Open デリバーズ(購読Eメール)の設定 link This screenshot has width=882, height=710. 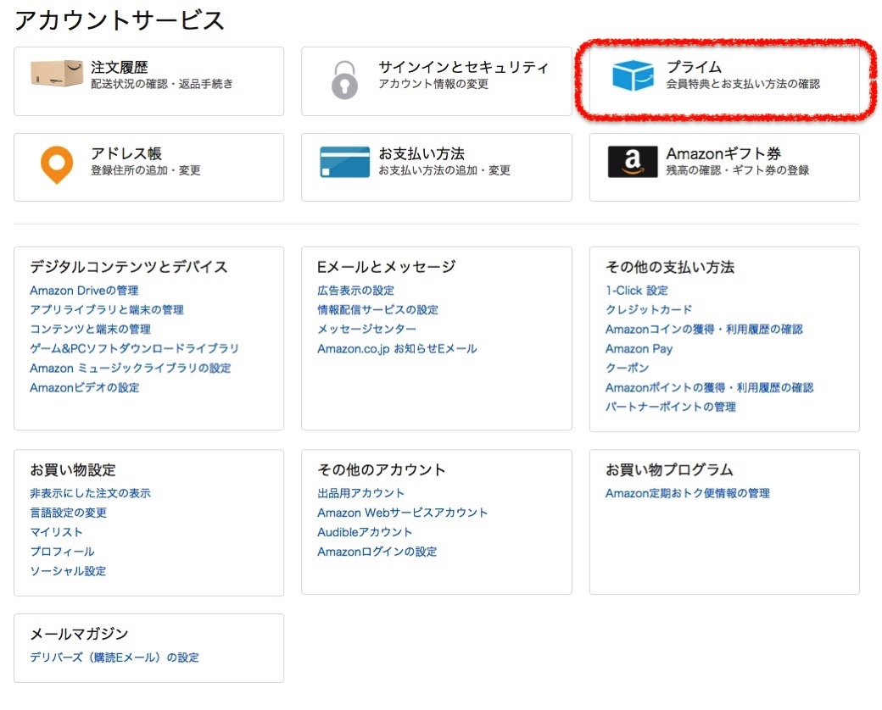point(114,657)
